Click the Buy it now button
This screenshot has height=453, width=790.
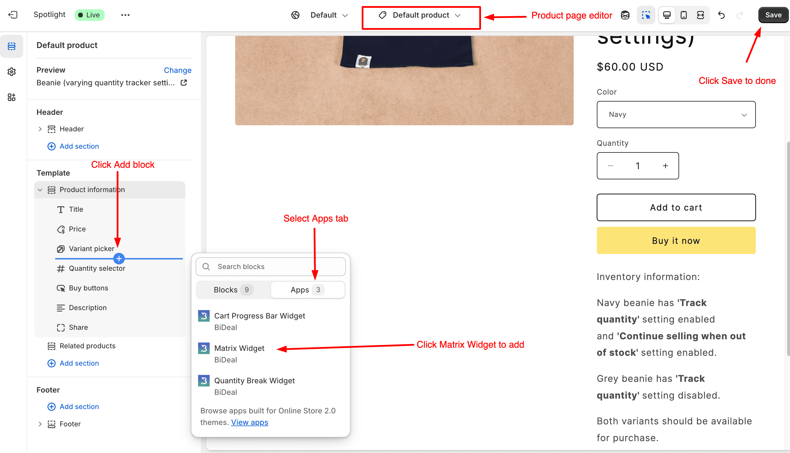click(x=676, y=240)
